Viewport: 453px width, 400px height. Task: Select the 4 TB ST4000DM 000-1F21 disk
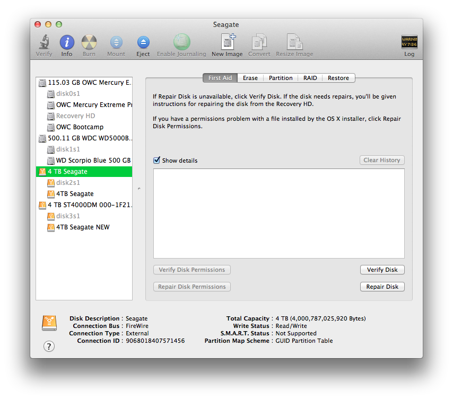(84, 205)
